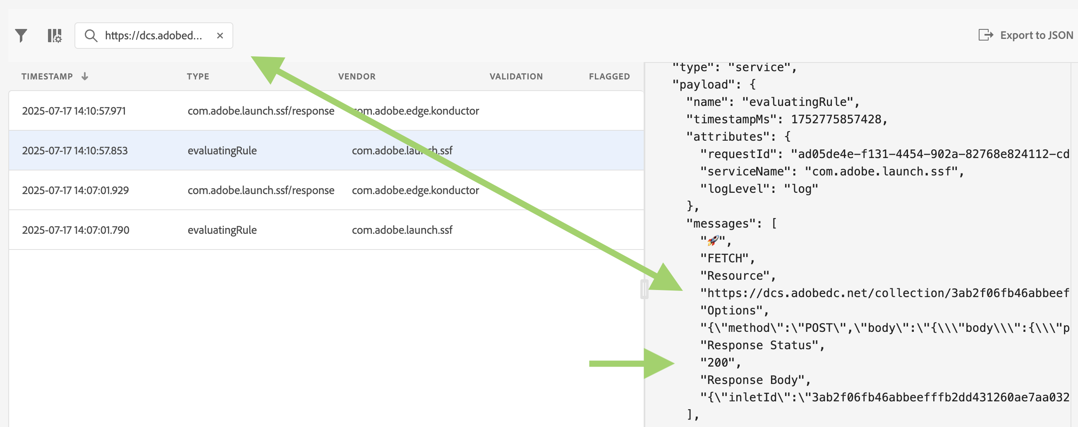Click com.adobe.launch.ssf/response type in the 14:10:57.971 row

[x=261, y=110]
